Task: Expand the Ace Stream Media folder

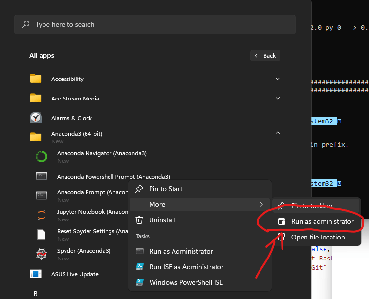Action: coord(278,98)
